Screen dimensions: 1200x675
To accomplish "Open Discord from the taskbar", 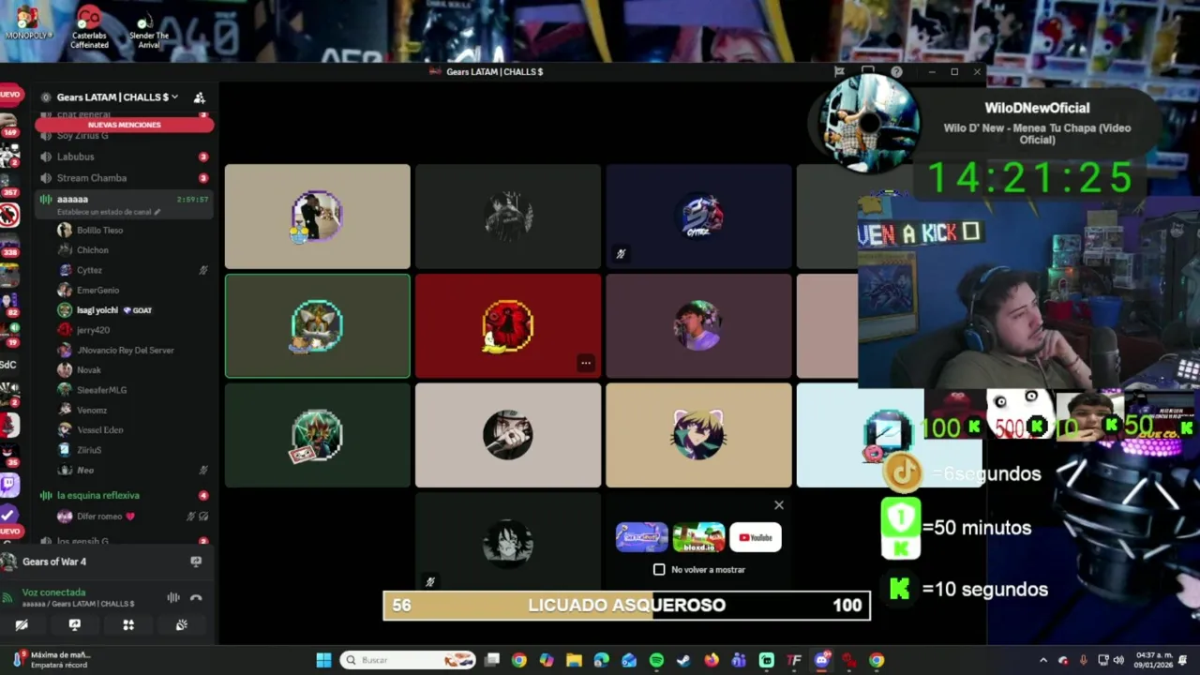I will click(821, 660).
